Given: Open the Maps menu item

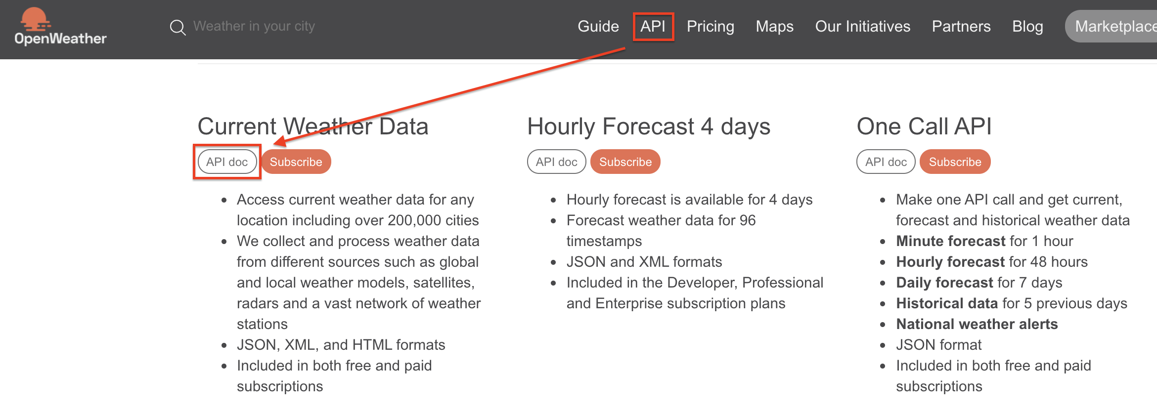Looking at the screenshot, I should [x=774, y=26].
